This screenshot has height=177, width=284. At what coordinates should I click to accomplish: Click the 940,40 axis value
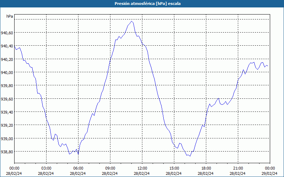[x=7, y=46]
